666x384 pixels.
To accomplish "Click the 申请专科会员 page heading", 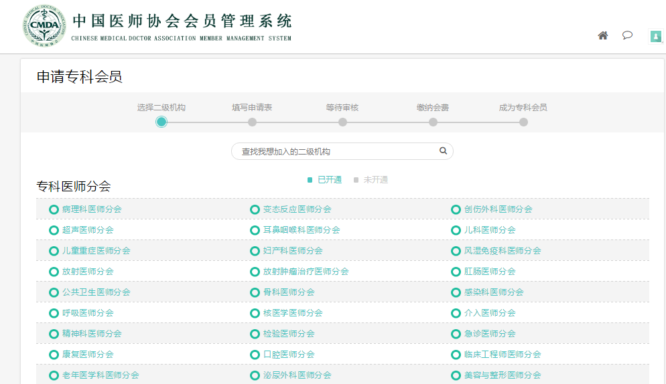I will (80, 77).
